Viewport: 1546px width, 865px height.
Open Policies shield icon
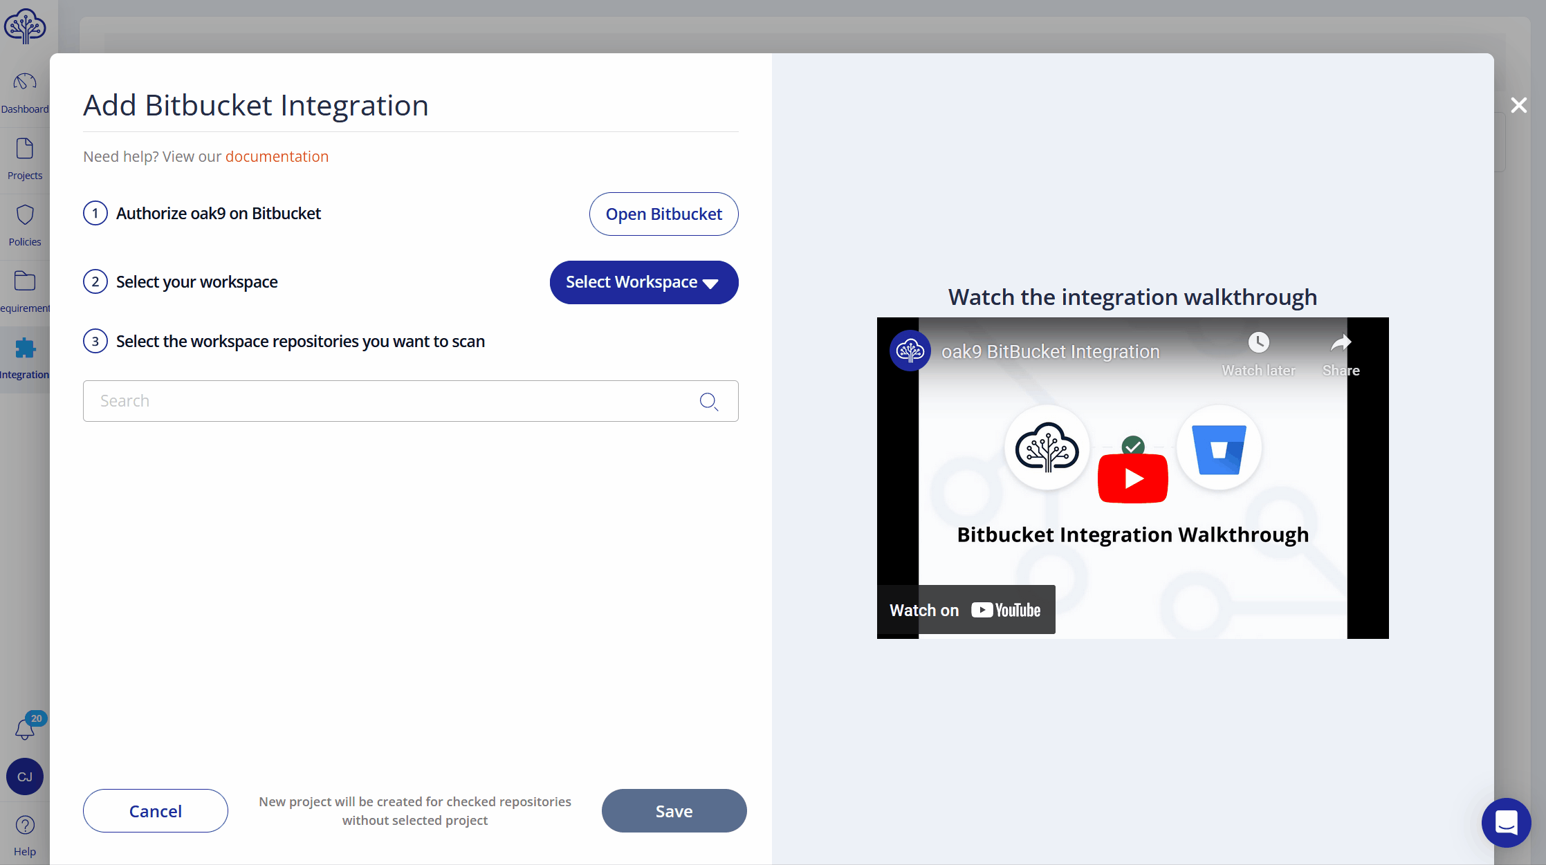tap(25, 215)
